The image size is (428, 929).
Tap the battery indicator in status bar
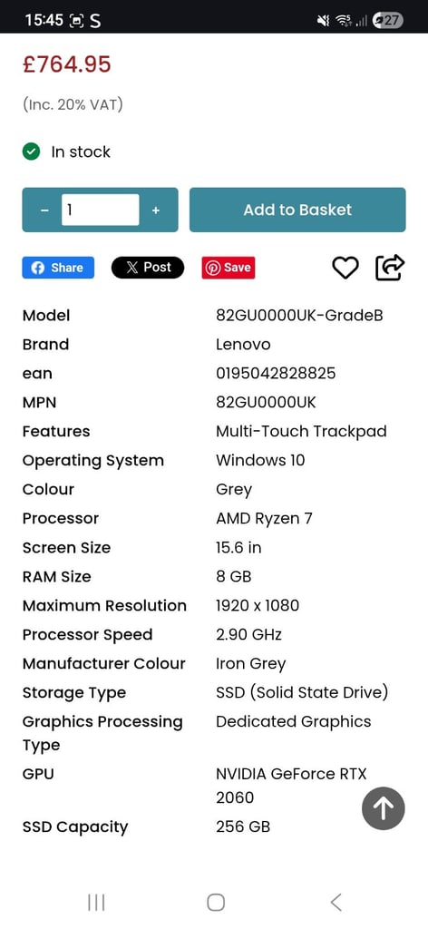388,21
